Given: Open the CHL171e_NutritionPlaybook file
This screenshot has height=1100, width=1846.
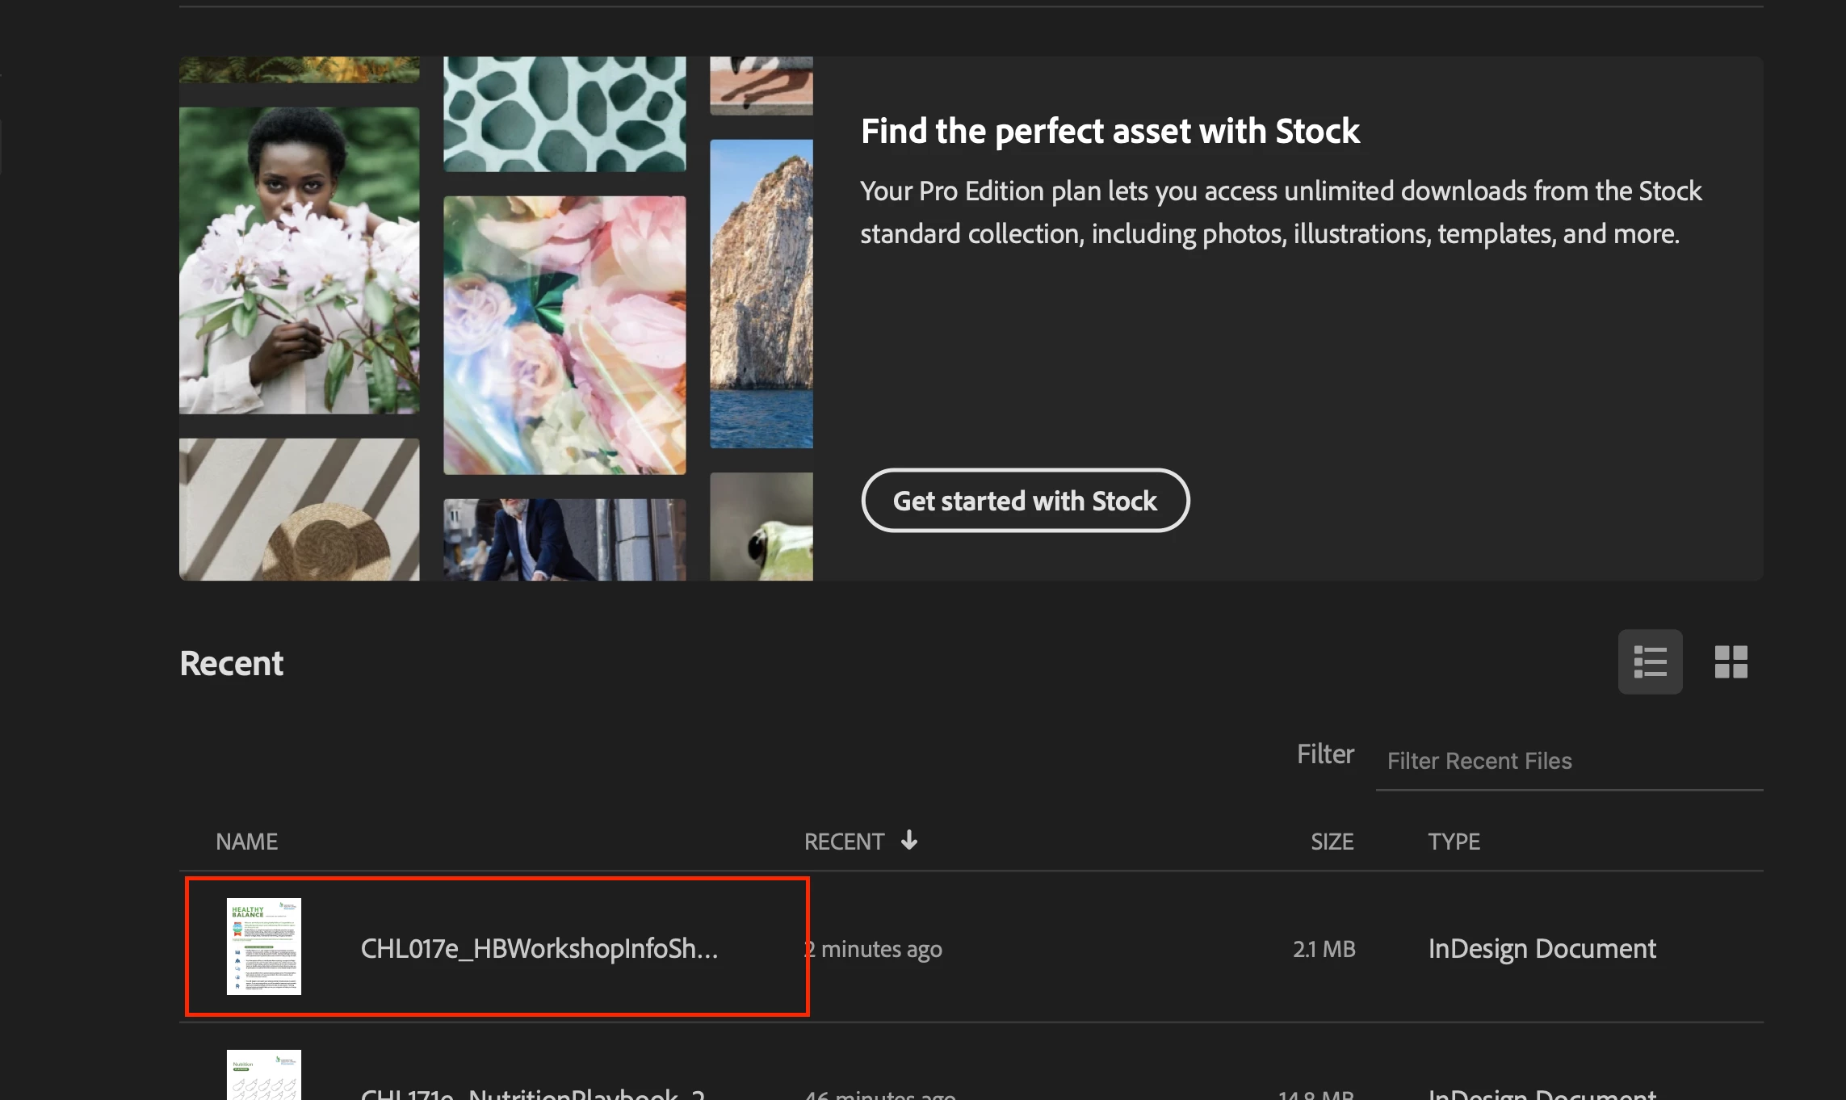Looking at the screenshot, I should point(533,1092).
